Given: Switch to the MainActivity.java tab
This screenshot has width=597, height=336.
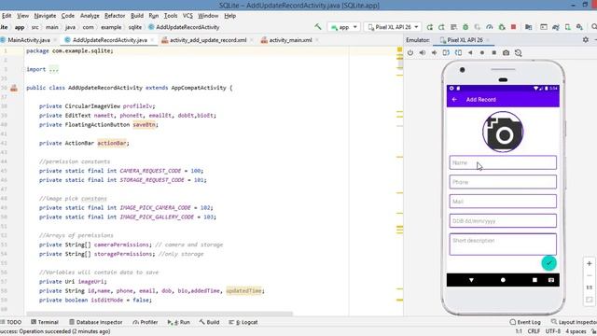Looking at the screenshot, I should pos(29,40).
